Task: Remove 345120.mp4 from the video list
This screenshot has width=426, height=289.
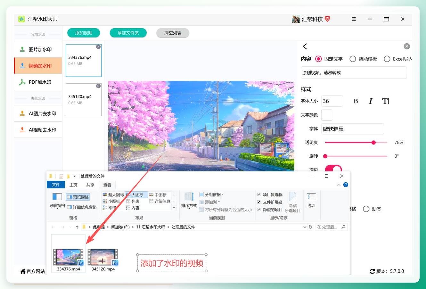Action: coord(98,86)
